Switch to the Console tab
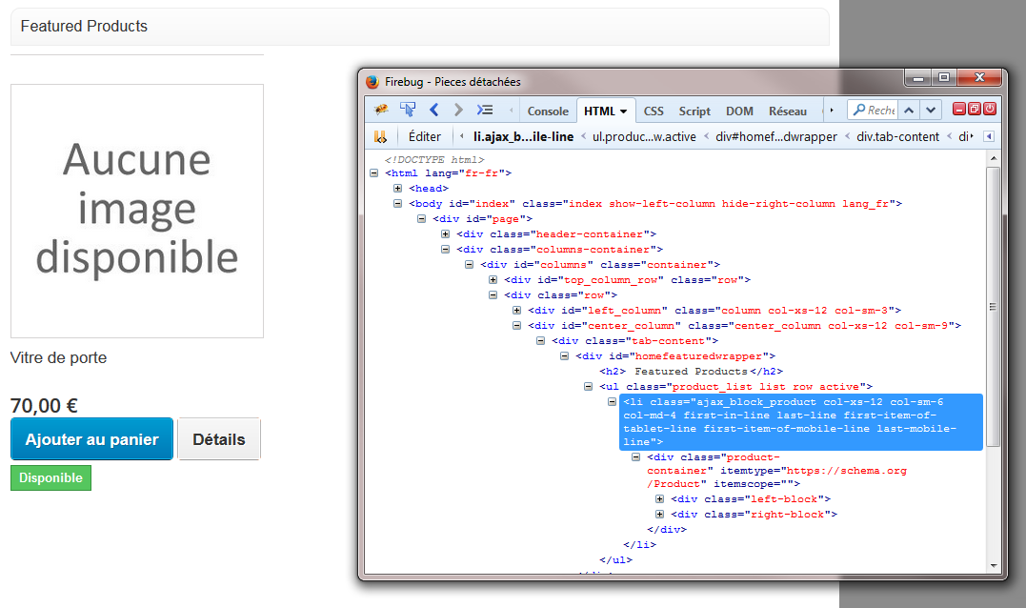The image size is (1026, 608). (x=548, y=111)
